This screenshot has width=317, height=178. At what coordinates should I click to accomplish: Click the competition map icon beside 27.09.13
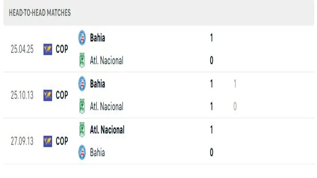pyautogui.click(x=48, y=141)
